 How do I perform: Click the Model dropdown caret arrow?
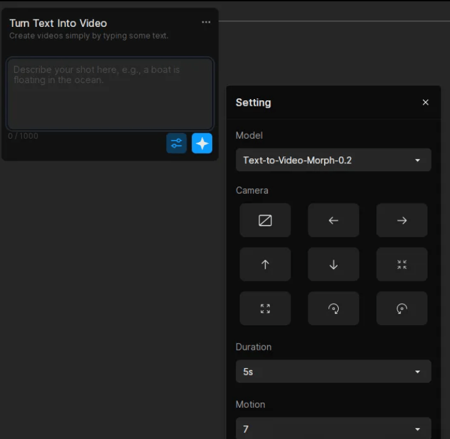point(418,160)
